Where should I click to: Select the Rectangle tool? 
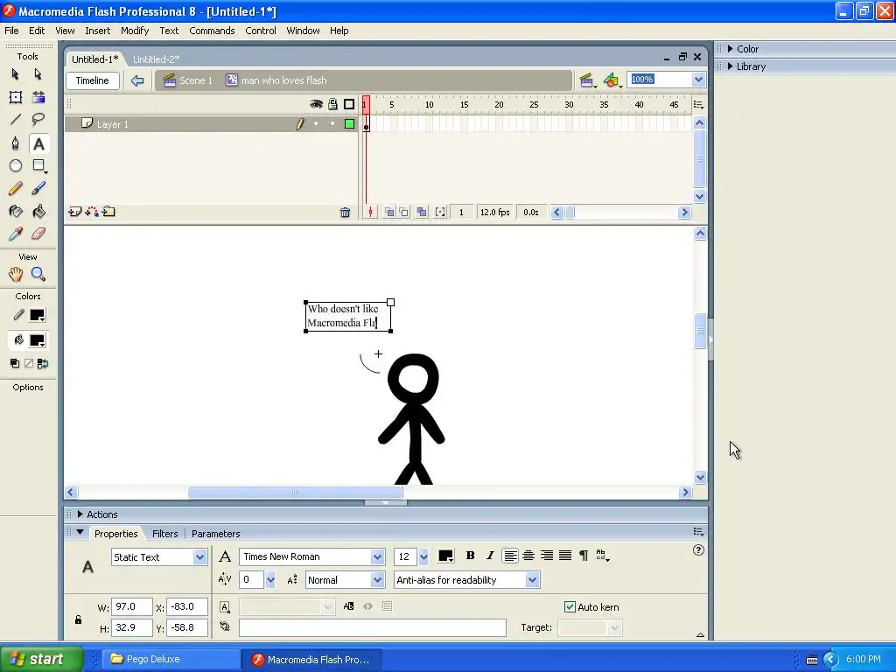pos(38,165)
